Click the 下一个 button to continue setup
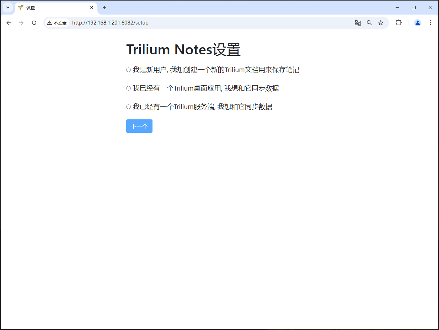 click(x=139, y=126)
